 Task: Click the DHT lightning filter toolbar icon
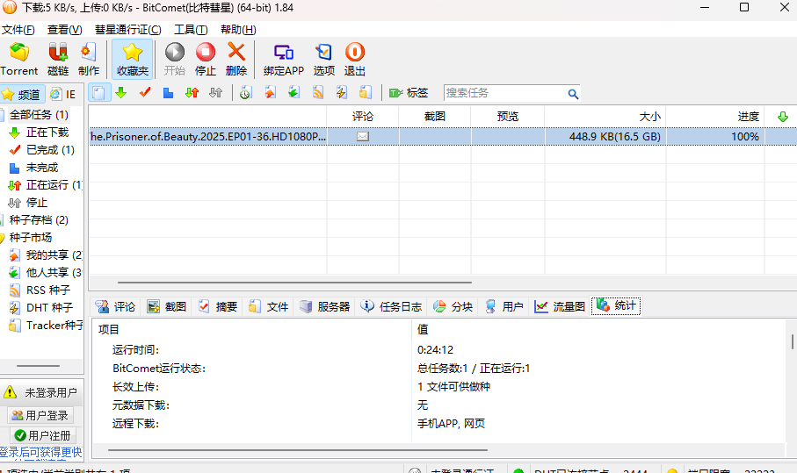click(x=341, y=92)
